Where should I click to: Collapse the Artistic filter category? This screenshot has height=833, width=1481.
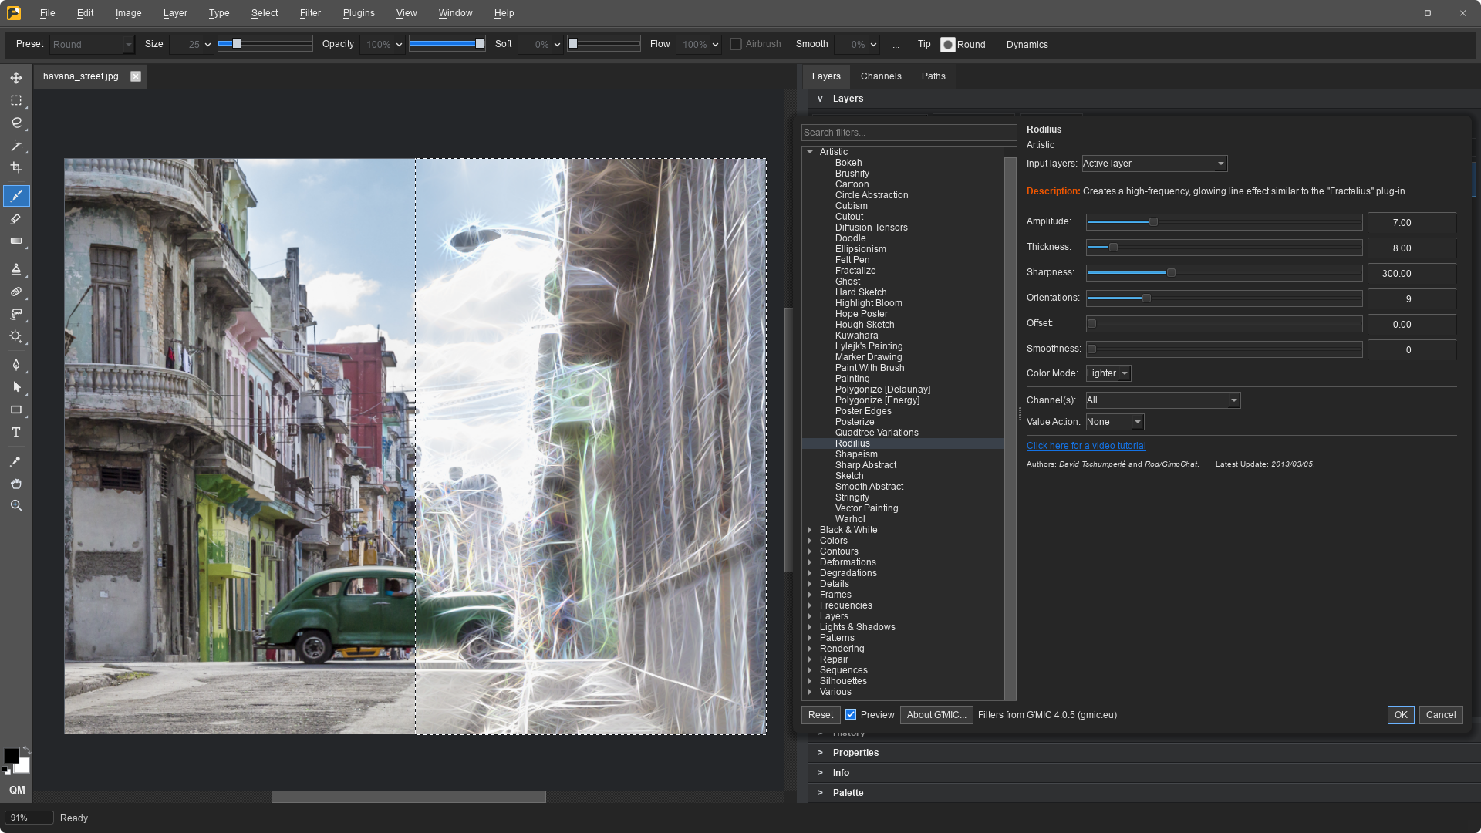click(810, 152)
